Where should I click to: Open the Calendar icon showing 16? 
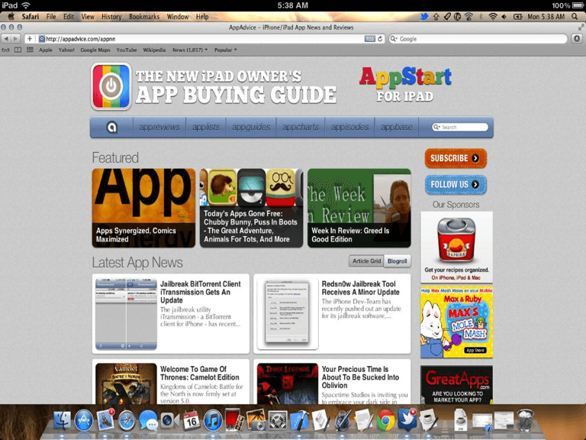[191, 421]
